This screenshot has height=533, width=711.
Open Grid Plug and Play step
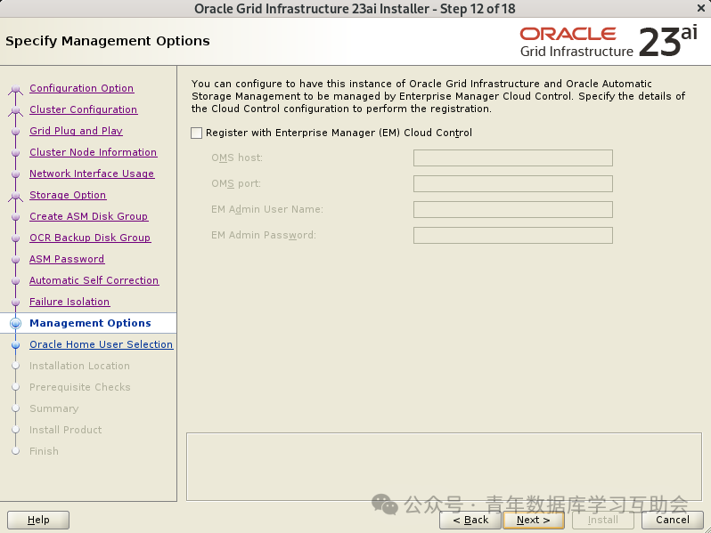(77, 131)
